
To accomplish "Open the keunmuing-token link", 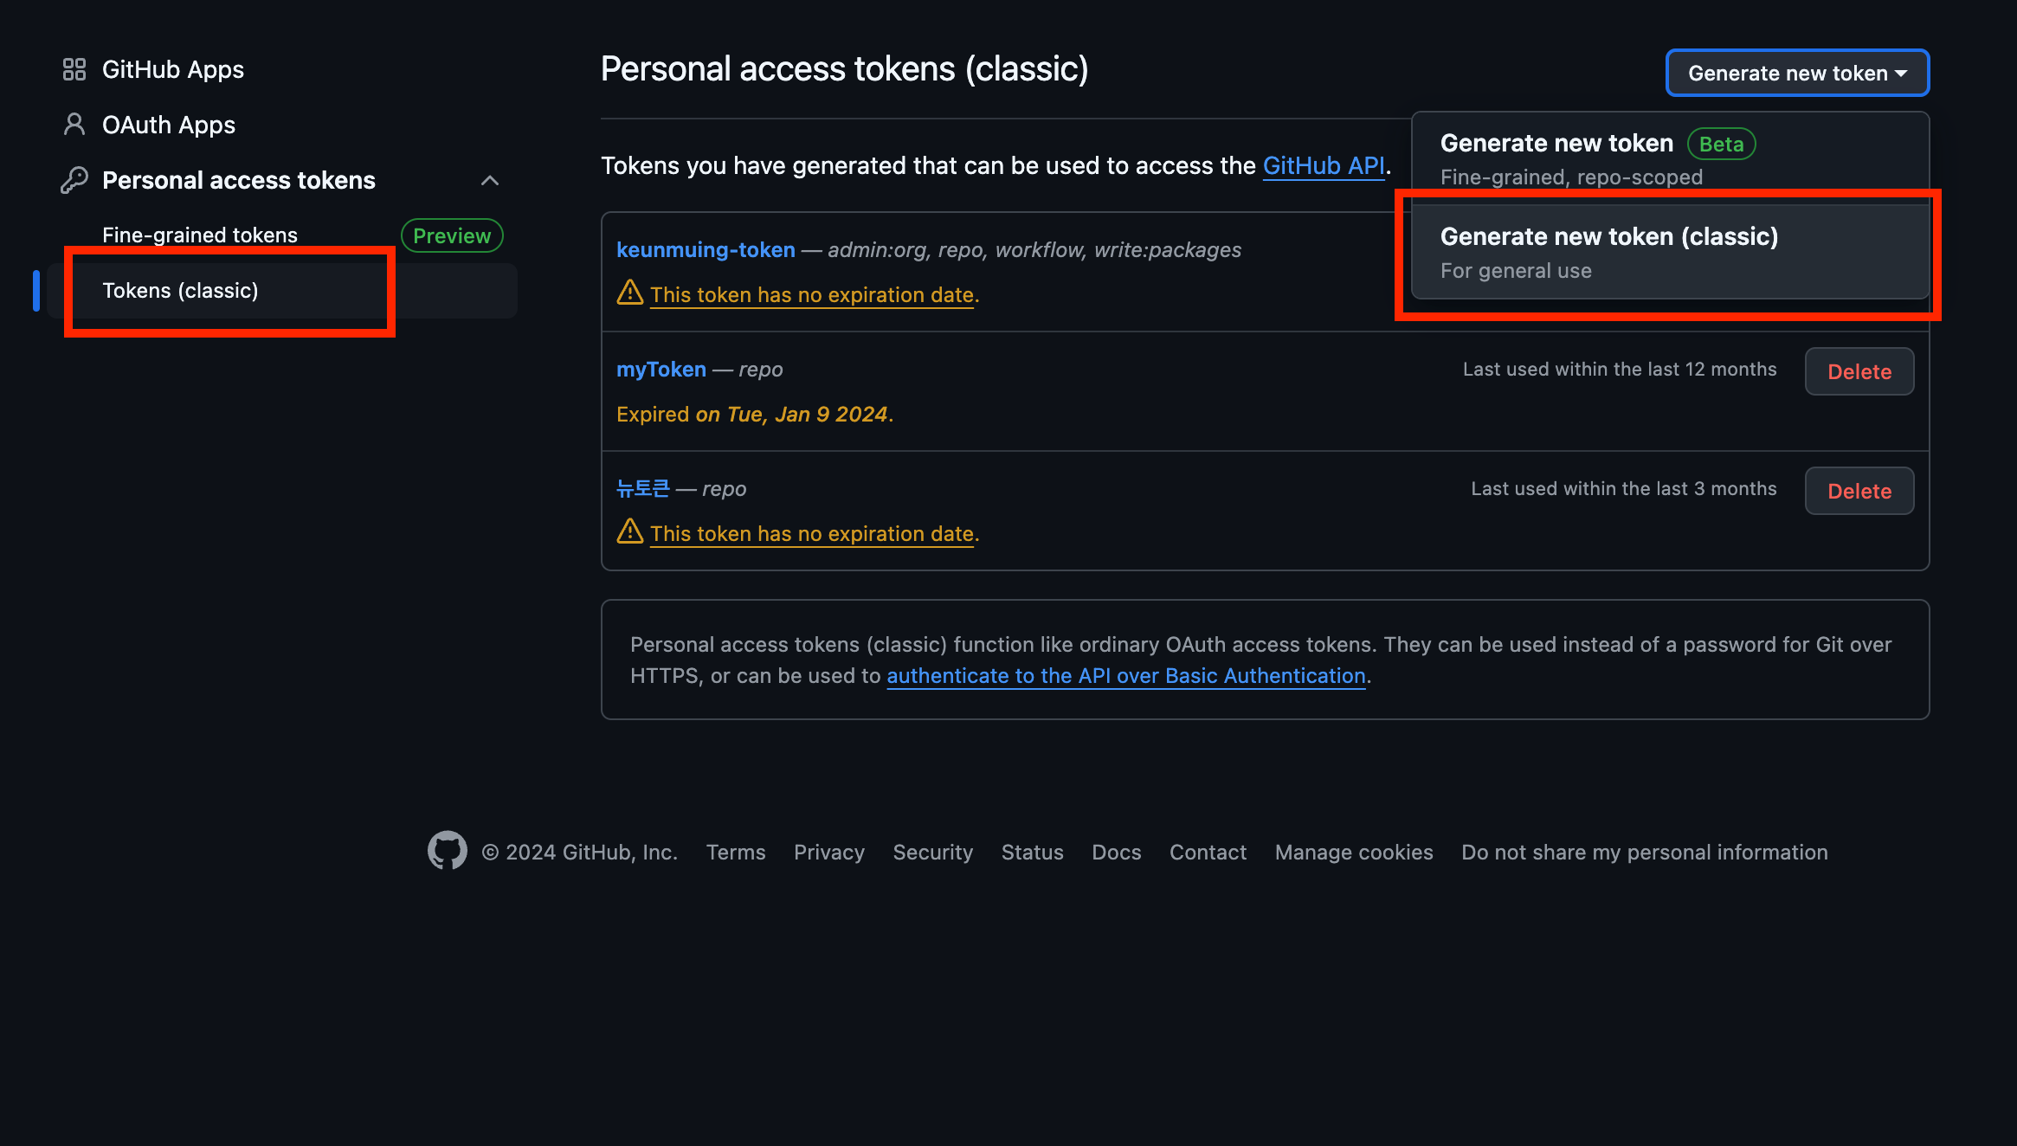I will (x=706, y=249).
